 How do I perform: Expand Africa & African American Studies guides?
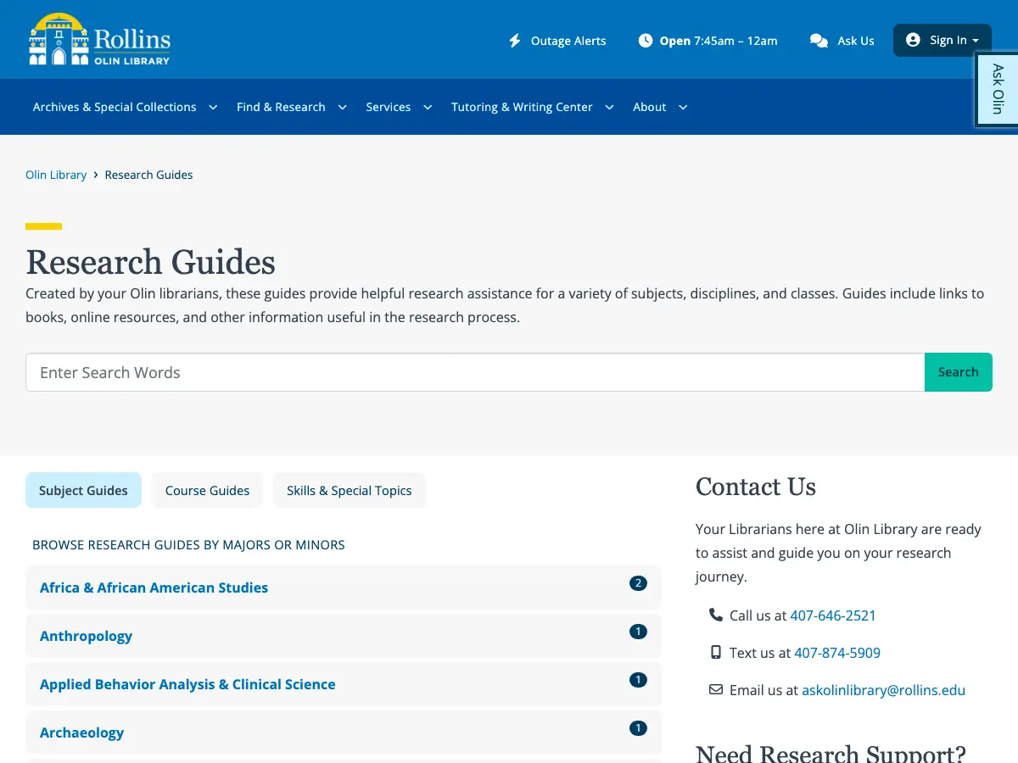(x=344, y=588)
